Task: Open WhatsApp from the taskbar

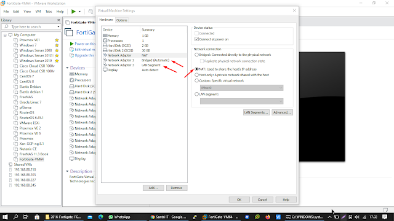Action: click(x=119, y=217)
